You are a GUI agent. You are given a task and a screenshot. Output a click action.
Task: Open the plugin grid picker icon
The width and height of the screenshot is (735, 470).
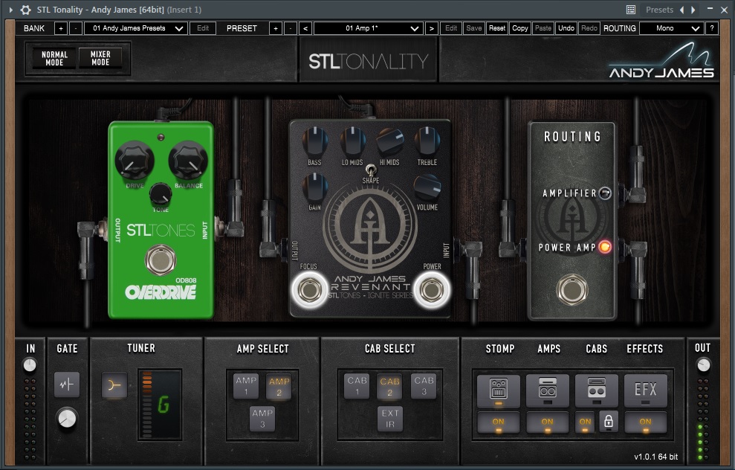[631, 10]
